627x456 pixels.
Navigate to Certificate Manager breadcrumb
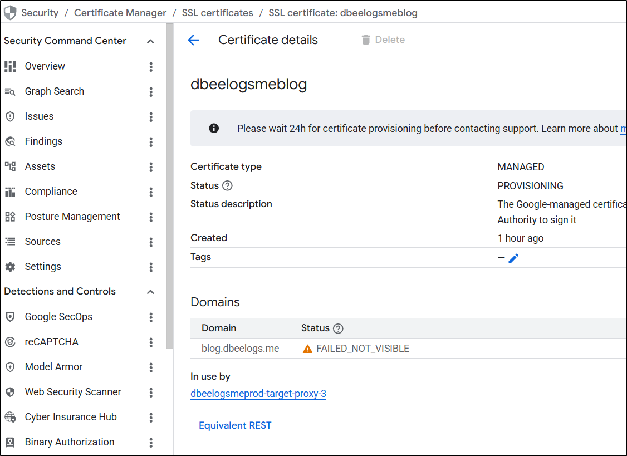tap(120, 13)
